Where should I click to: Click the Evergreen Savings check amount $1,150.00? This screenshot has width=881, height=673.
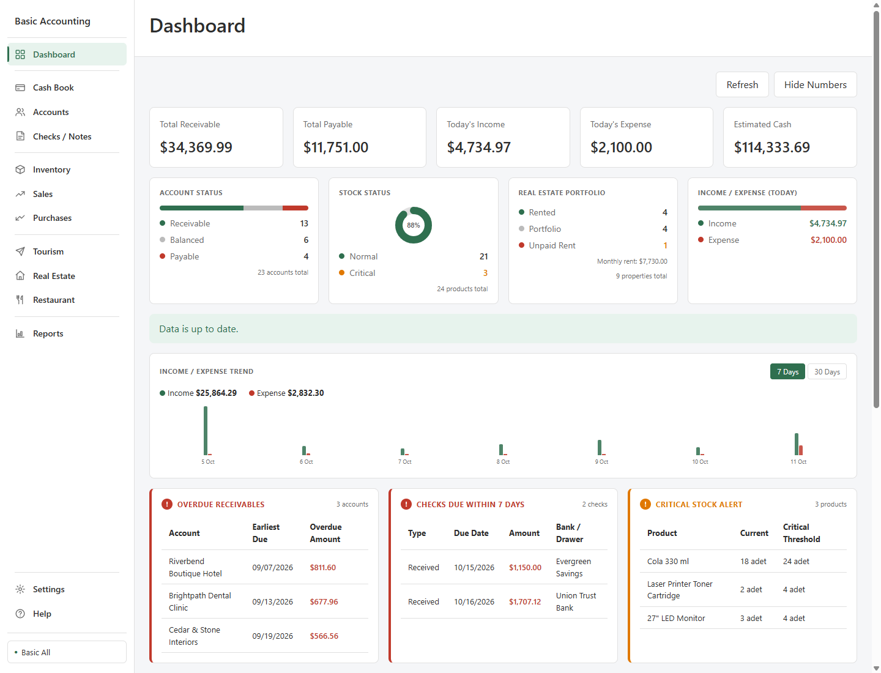point(525,567)
